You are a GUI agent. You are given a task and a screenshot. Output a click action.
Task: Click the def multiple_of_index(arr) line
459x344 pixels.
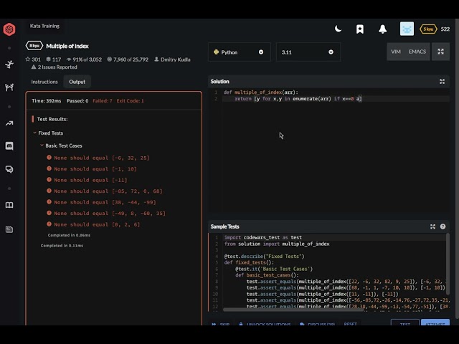point(260,92)
